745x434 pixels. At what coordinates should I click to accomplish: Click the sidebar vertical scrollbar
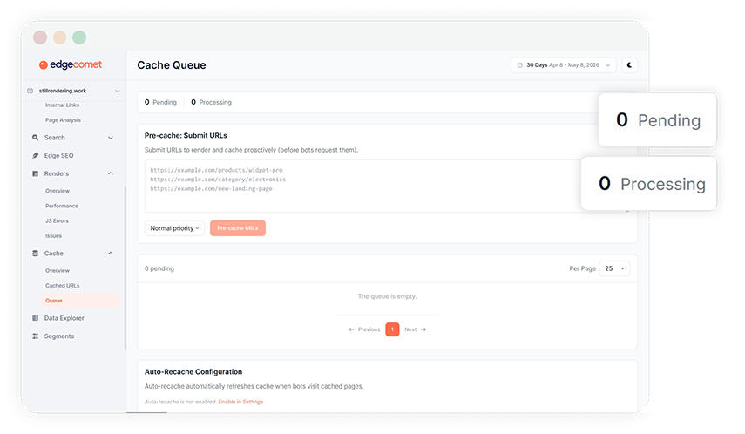coord(125,268)
